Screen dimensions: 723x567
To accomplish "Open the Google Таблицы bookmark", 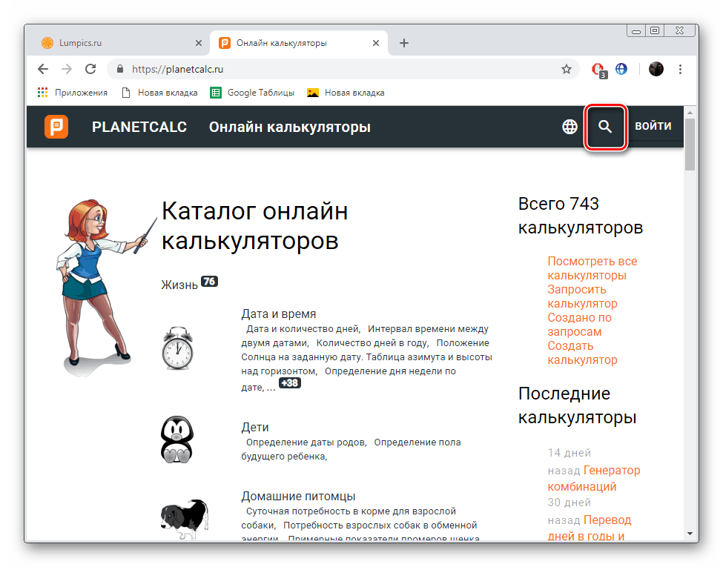I will (253, 93).
